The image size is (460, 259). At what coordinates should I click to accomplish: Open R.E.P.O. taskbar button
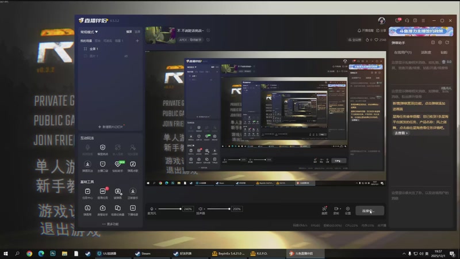click(x=266, y=253)
